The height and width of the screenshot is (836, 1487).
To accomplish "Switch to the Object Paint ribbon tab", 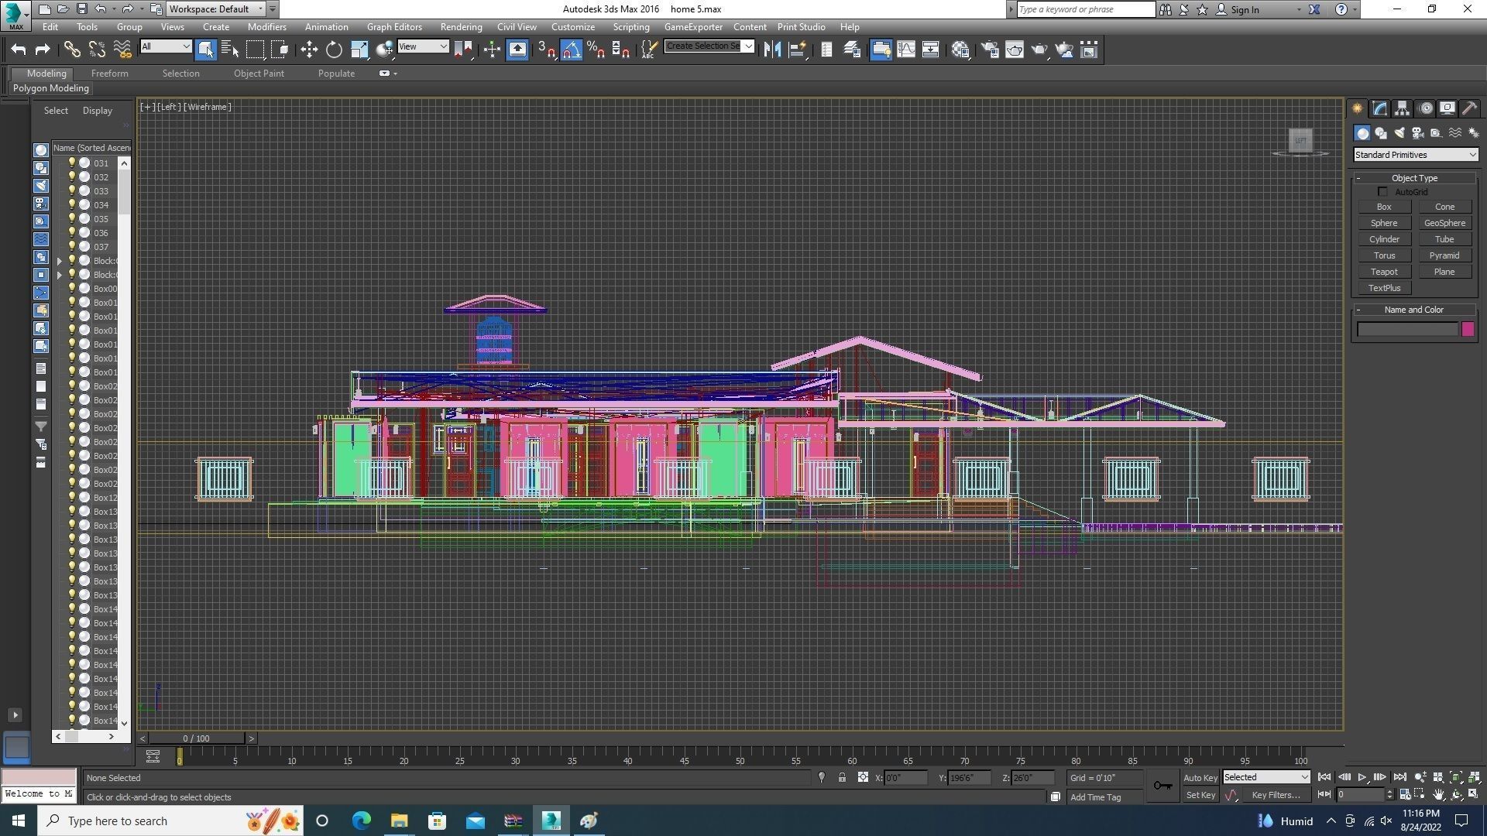I will point(259,74).
